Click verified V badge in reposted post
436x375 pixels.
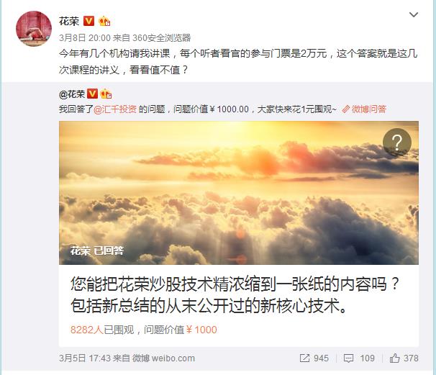(92, 94)
